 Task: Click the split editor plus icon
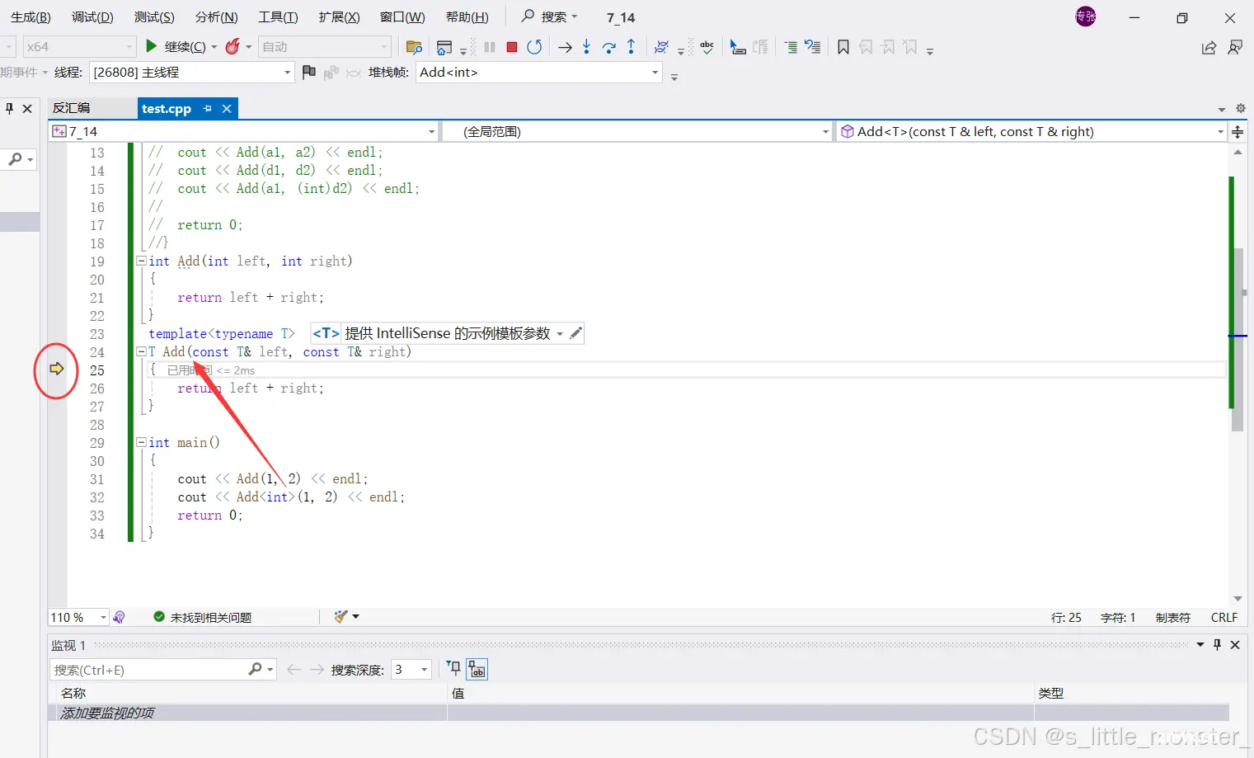click(1238, 131)
